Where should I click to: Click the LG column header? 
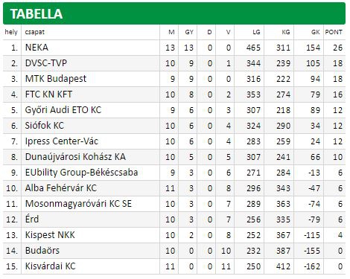pyautogui.click(x=256, y=32)
